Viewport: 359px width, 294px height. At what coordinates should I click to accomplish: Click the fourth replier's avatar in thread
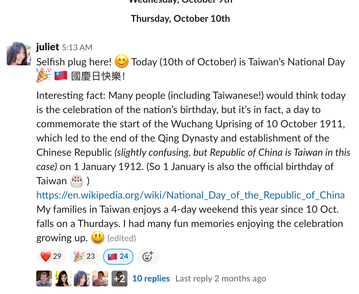(100, 279)
